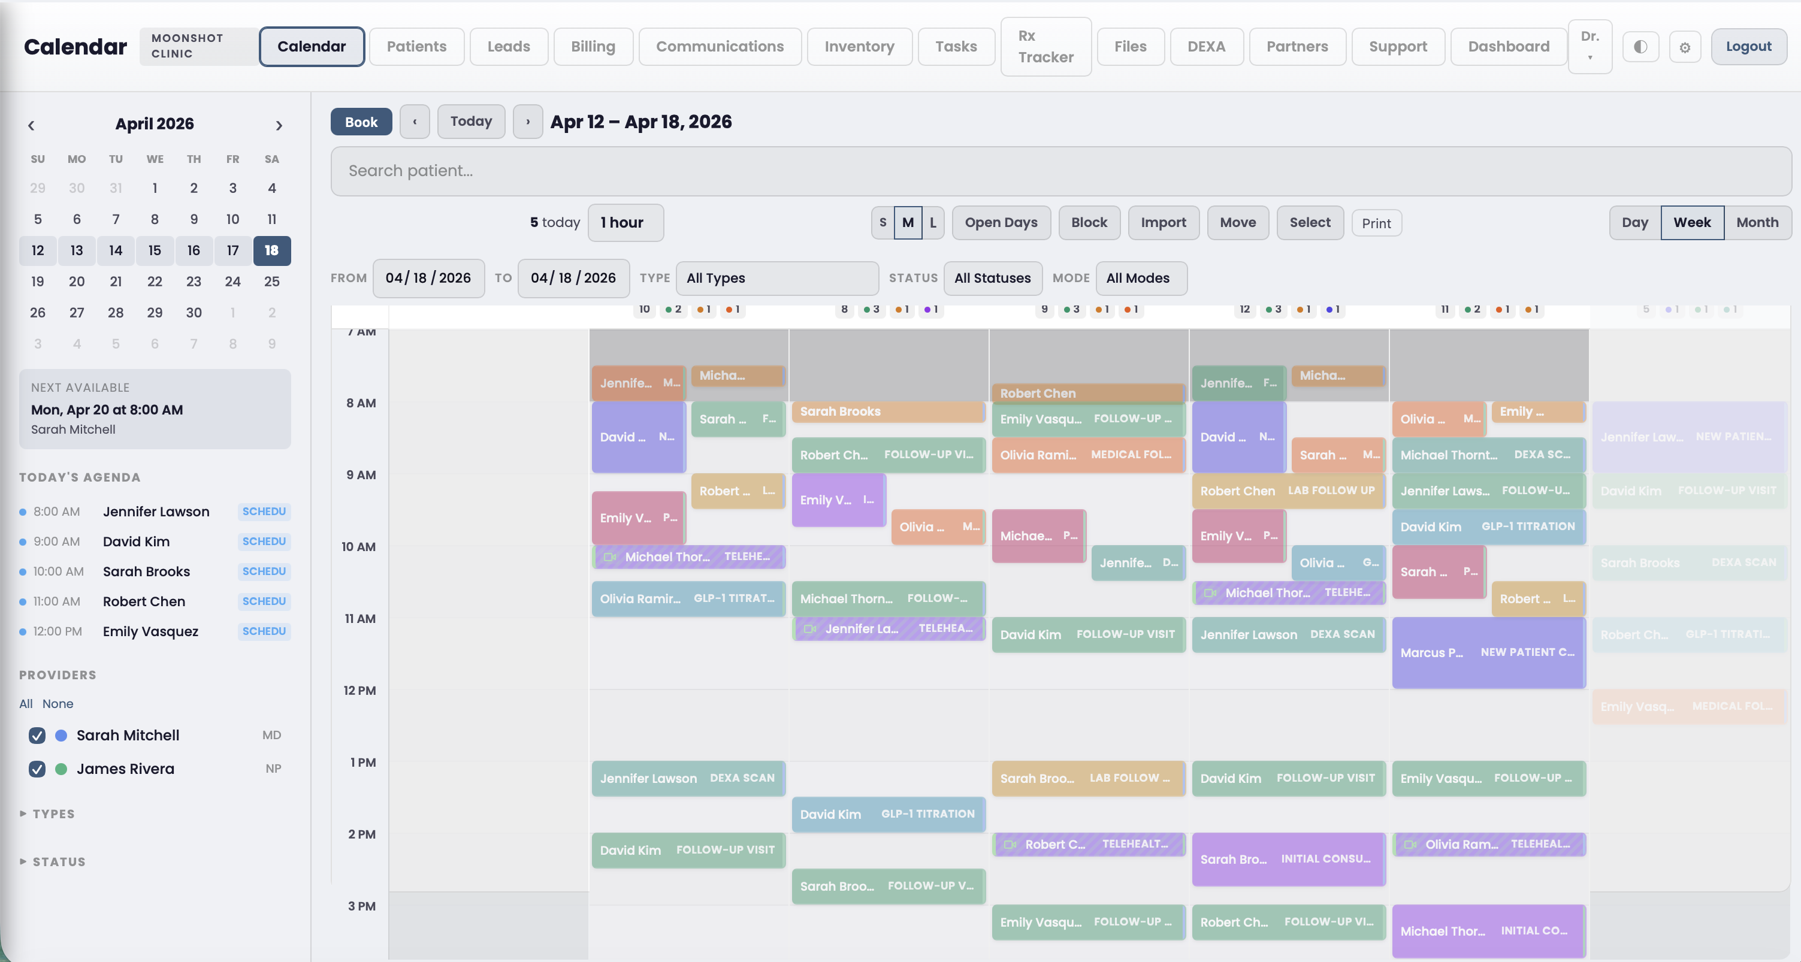
Task: Click Next Available Mon, Apr 20 slot
Action: pos(155,409)
